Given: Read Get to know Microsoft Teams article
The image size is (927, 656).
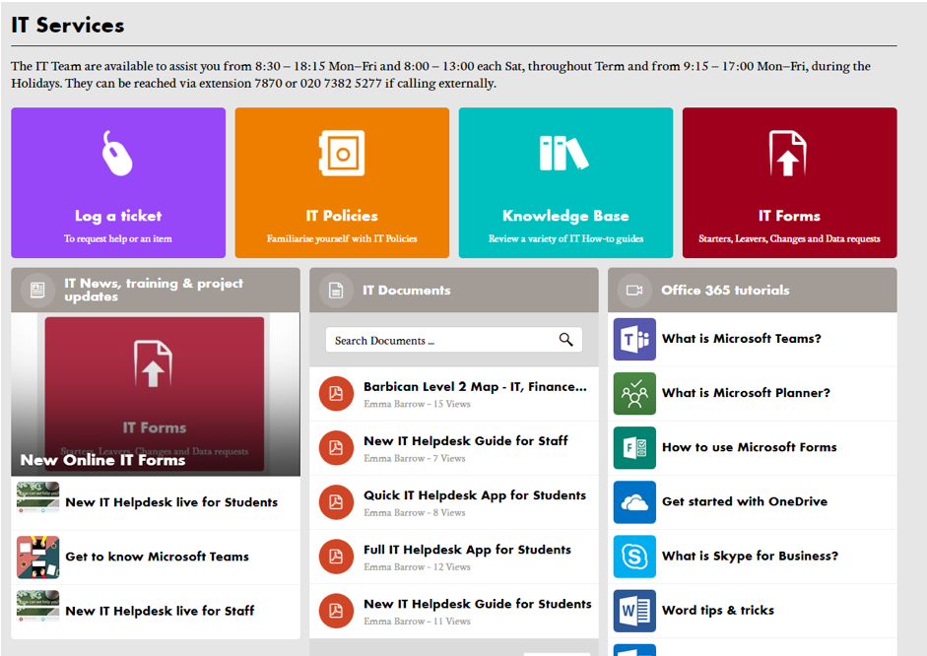Looking at the screenshot, I should [x=158, y=557].
